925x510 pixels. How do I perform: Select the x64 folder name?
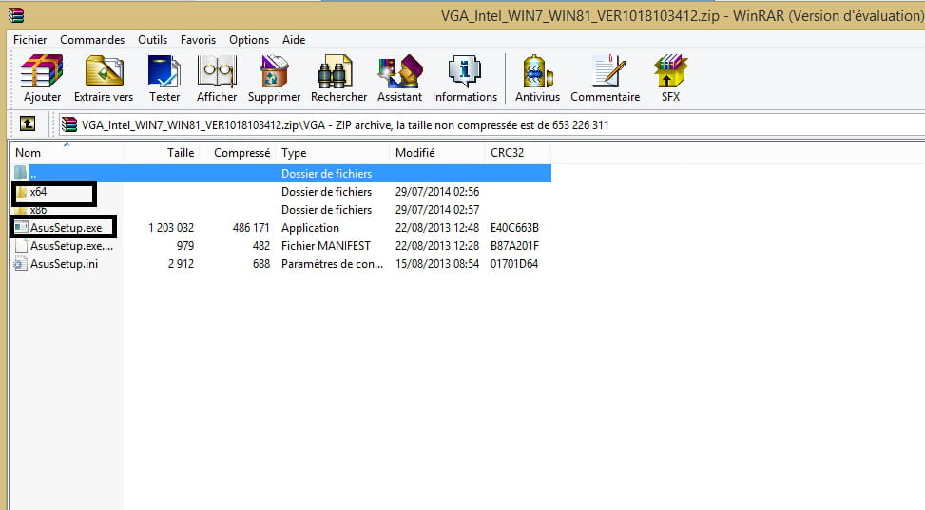pyautogui.click(x=38, y=192)
